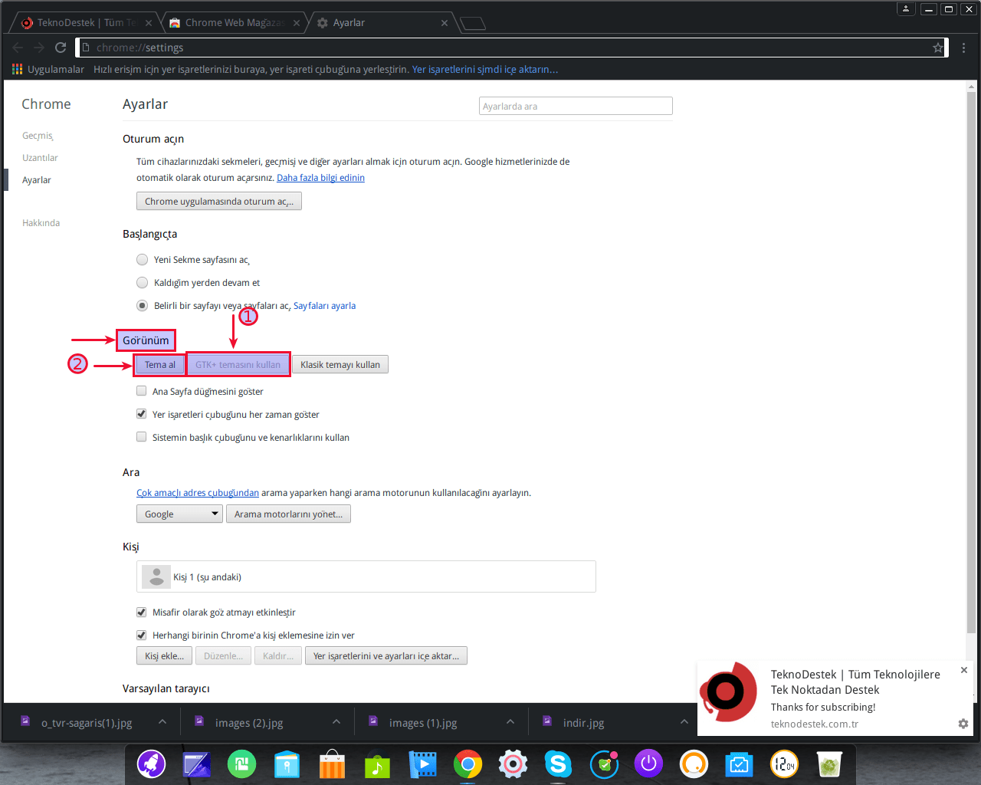This screenshot has height=785, width=981.
Task: Open the downloaded indir.jpg file
Action: (583, 722)
